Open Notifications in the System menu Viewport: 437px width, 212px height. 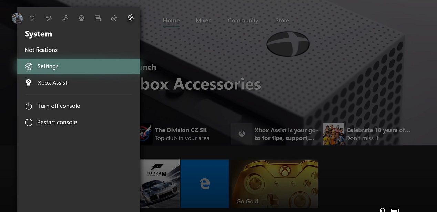click(41, 50)
